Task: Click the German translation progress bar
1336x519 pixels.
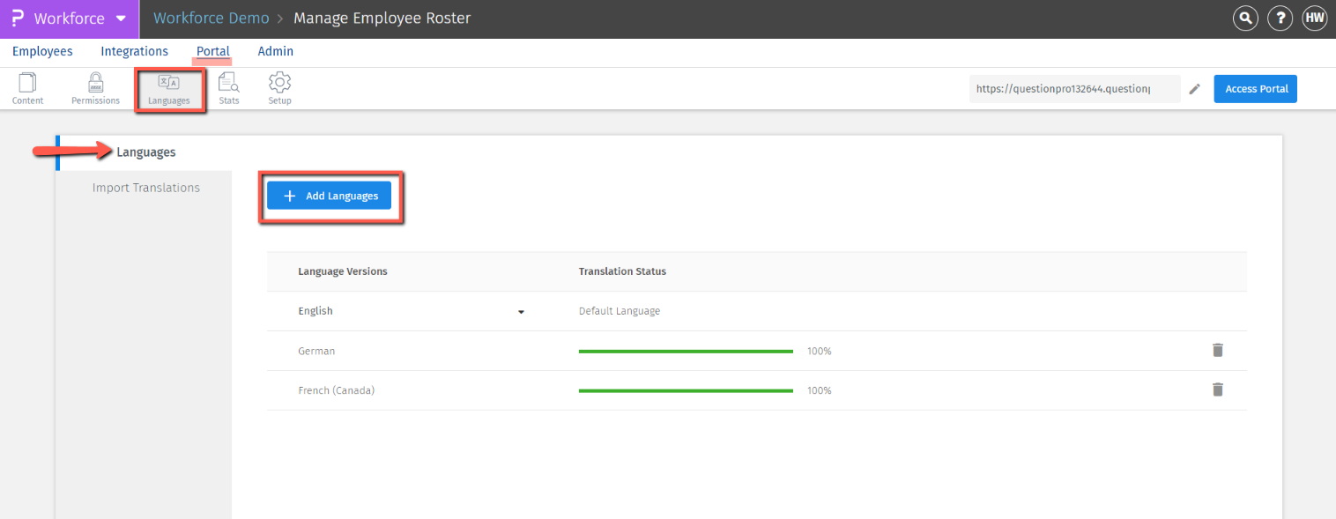Action: point(686,351)
